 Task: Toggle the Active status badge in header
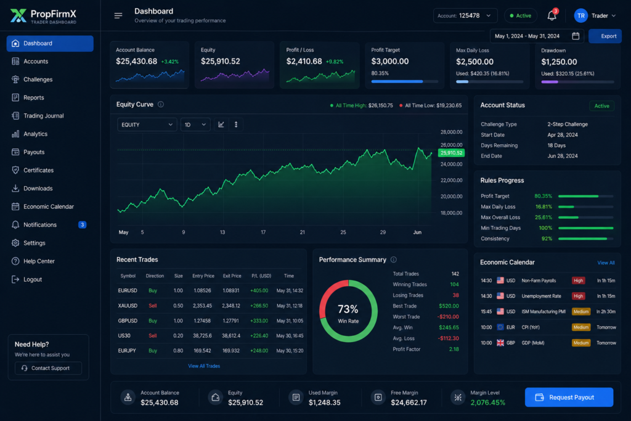click(520, 16)
